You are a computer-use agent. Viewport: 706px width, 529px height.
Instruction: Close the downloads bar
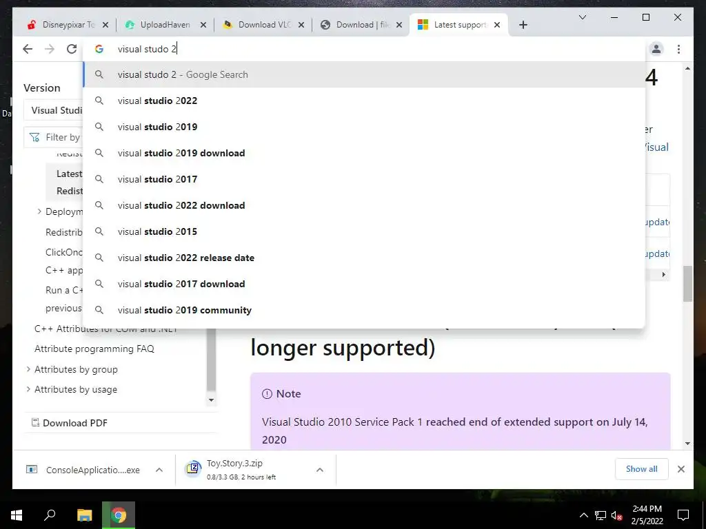(681, 469)
